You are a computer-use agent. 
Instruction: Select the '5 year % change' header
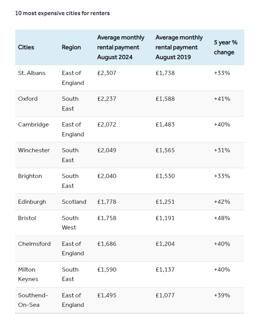click(x=225, y=47)
